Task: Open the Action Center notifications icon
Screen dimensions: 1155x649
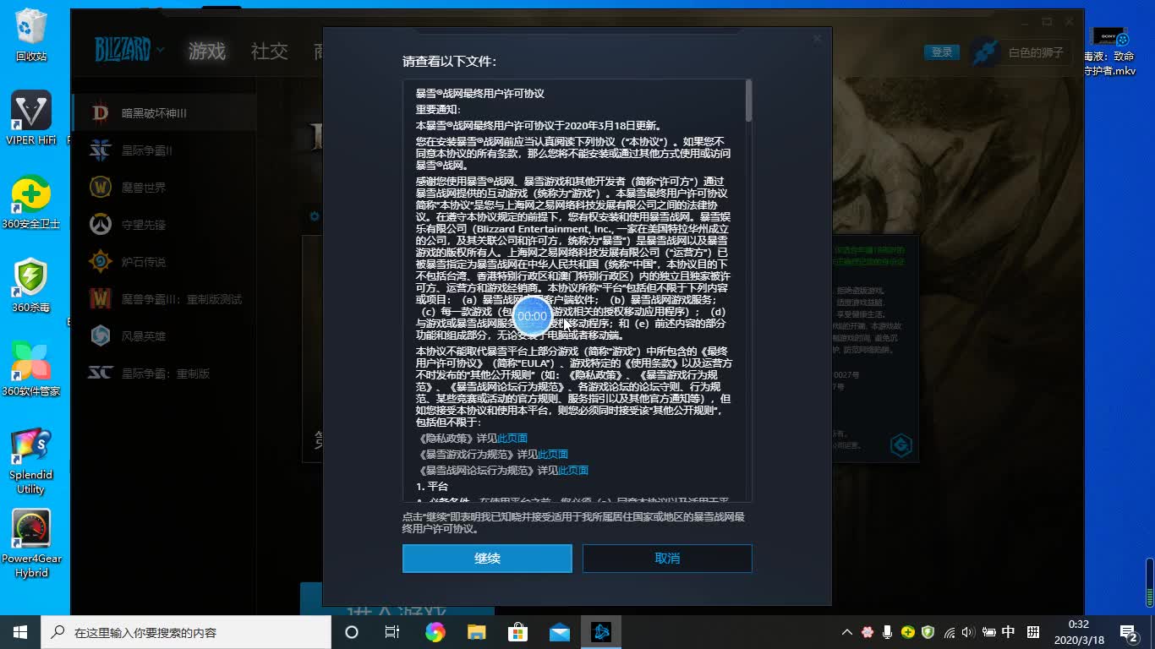Action: 1129,632
